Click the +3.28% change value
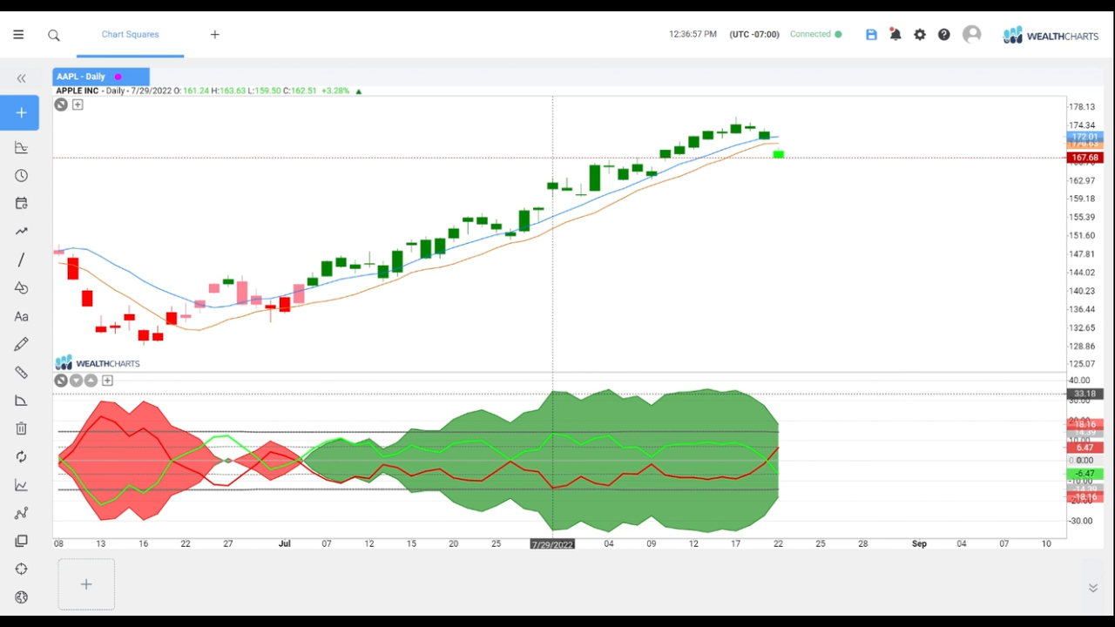Viewport: 1115px width, 627px height. tap(335, 91)
